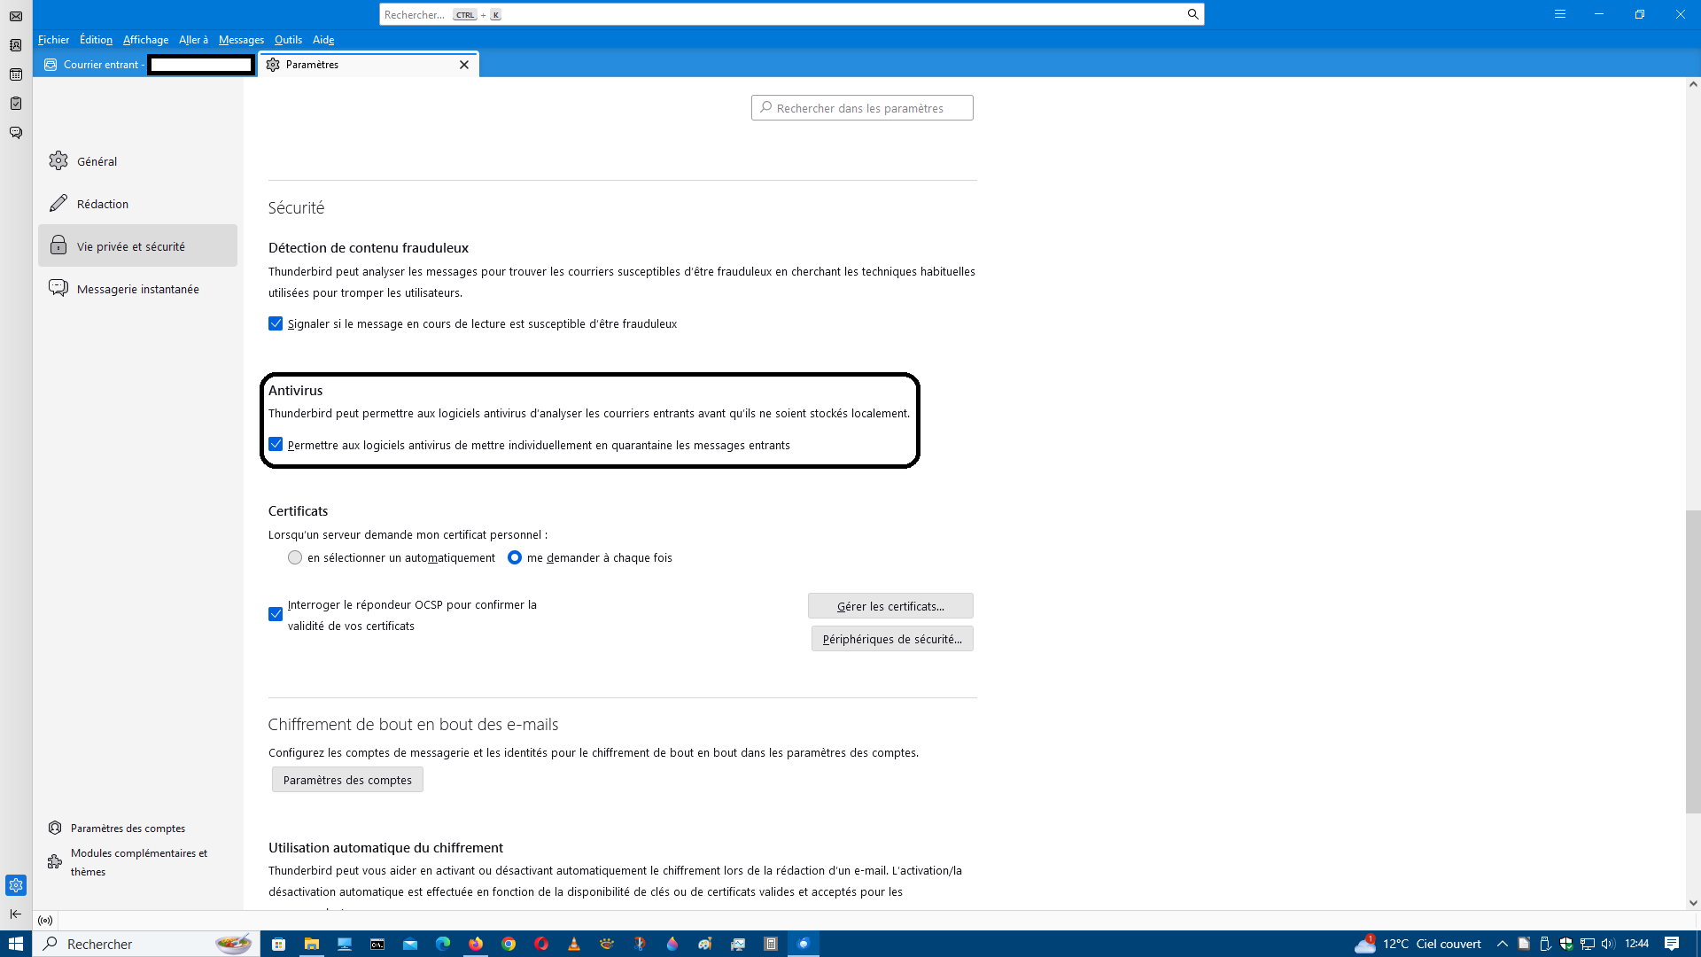
Task: Click Gérer les certificats button
Action: [890, 606]
